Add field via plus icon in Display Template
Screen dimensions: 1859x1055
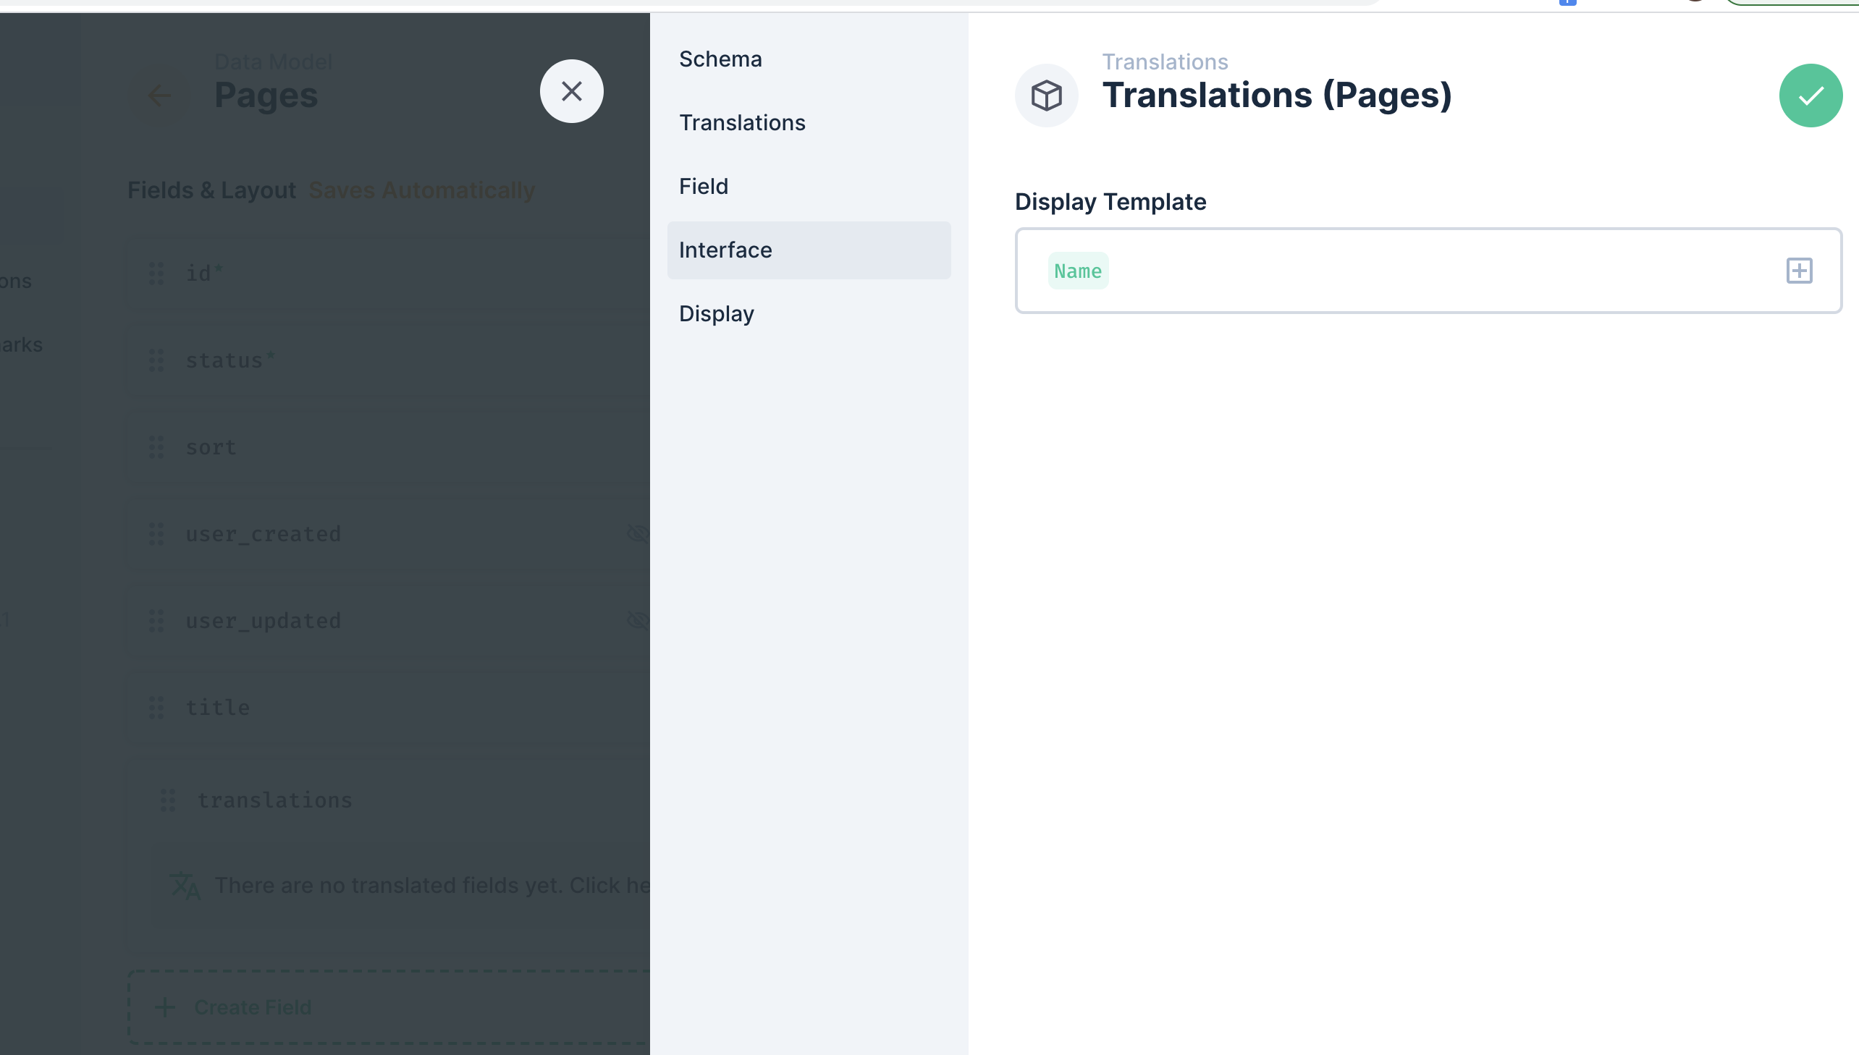1799,271
